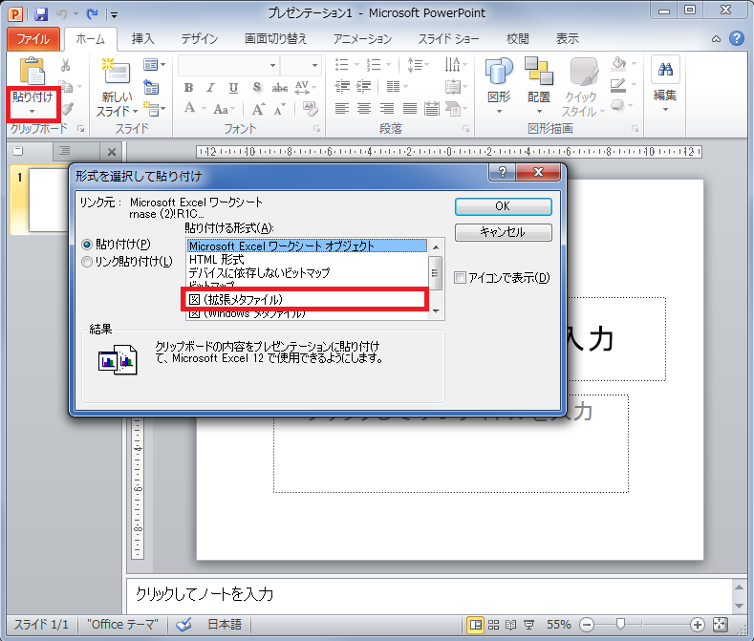Open the 挿入 ribbon tab
This screenshot has width=754, height=641.
click(142, 39)
